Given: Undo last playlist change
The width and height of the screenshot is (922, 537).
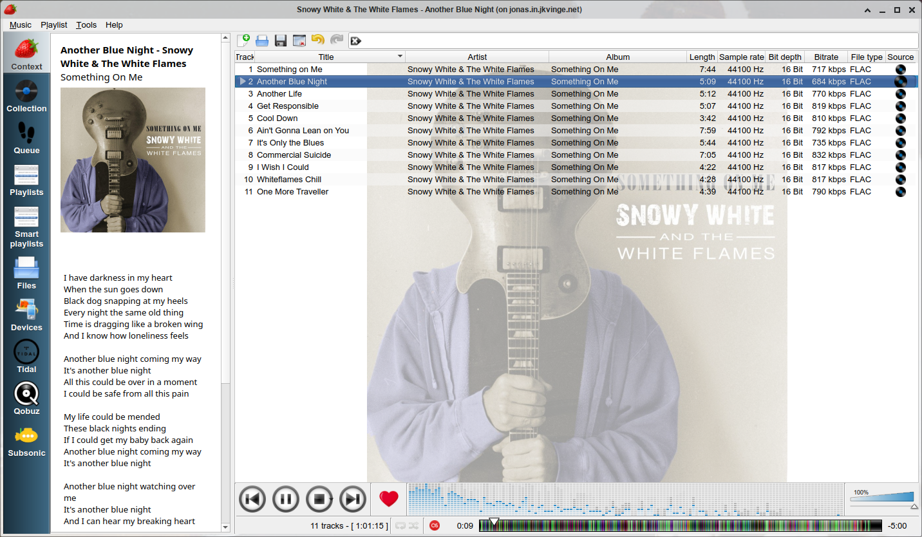Looking at the screenshot, I should 316,41.
